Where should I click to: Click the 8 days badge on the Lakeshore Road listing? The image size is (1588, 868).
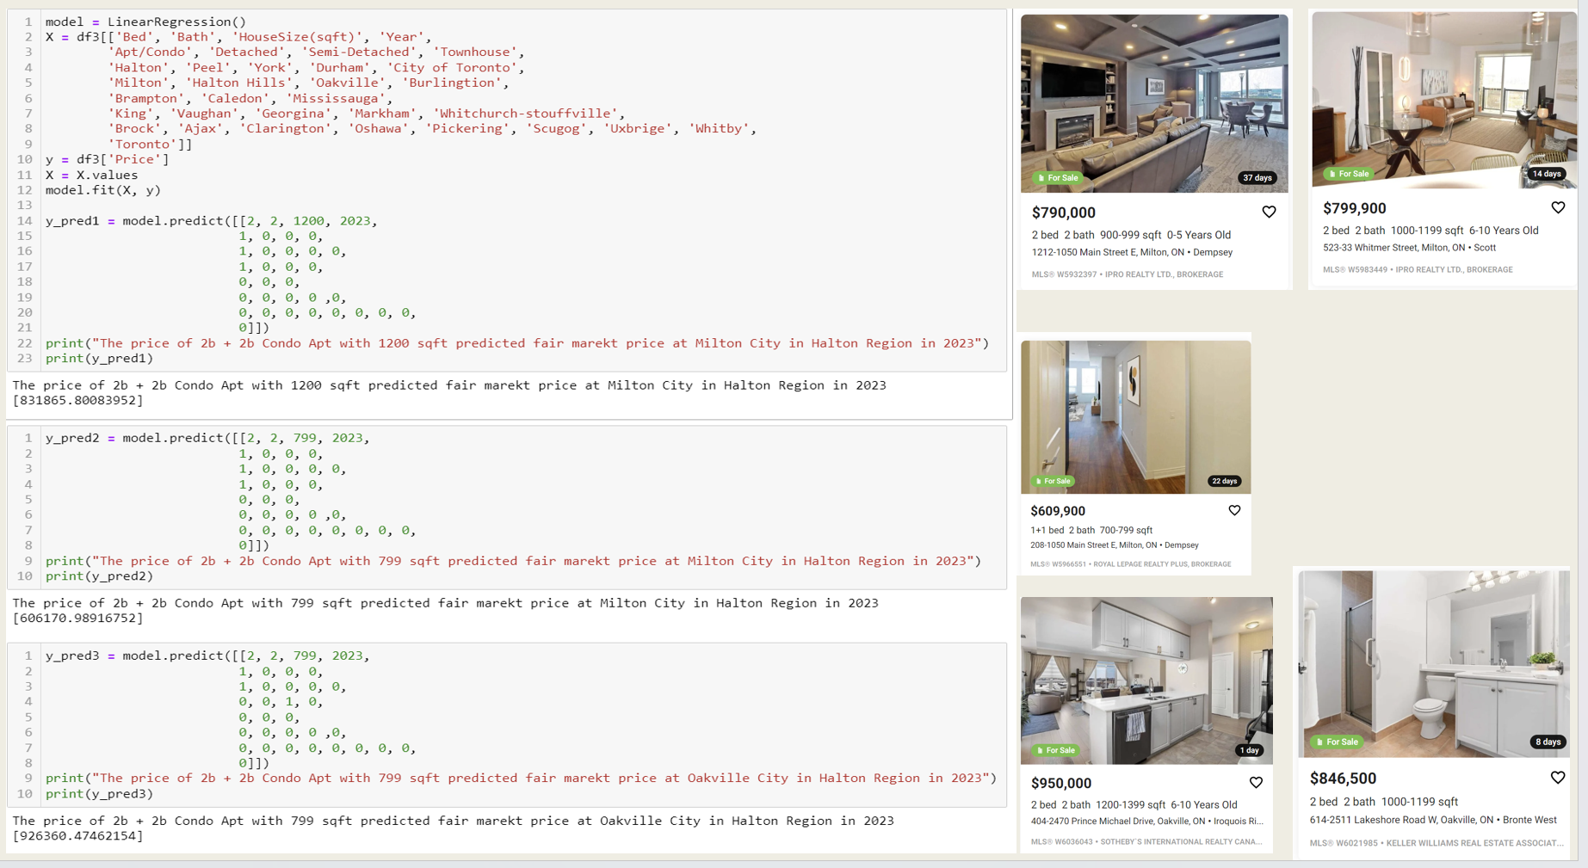(x=1548, y=742)
